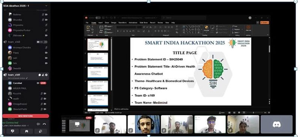Open soundboard button in the voice panel
The height and width of the screenshot is (137, 300).
click(40, 131)
